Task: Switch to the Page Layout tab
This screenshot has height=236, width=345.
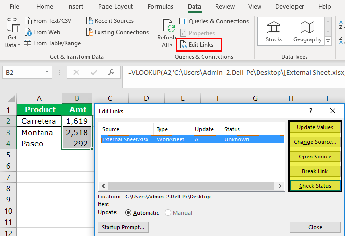Action: (115, 7)
